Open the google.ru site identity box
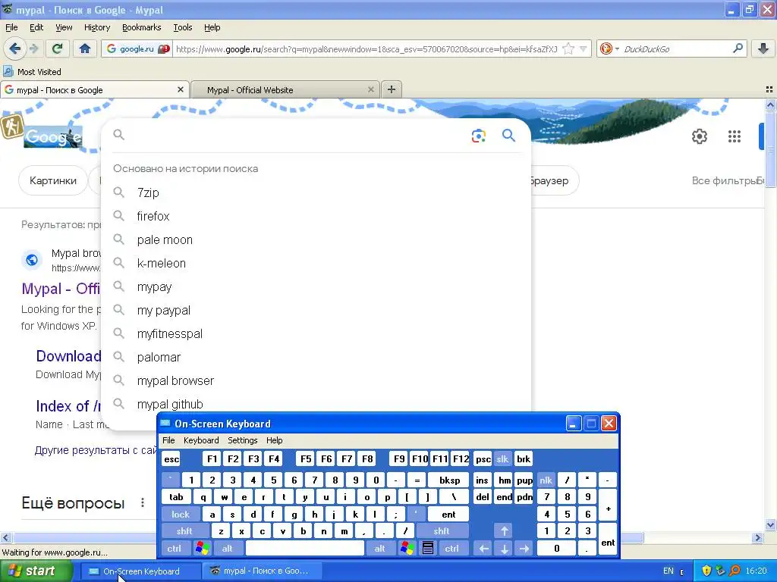The height and width of the screenshot is (582, 777). [x=137, y=48]
